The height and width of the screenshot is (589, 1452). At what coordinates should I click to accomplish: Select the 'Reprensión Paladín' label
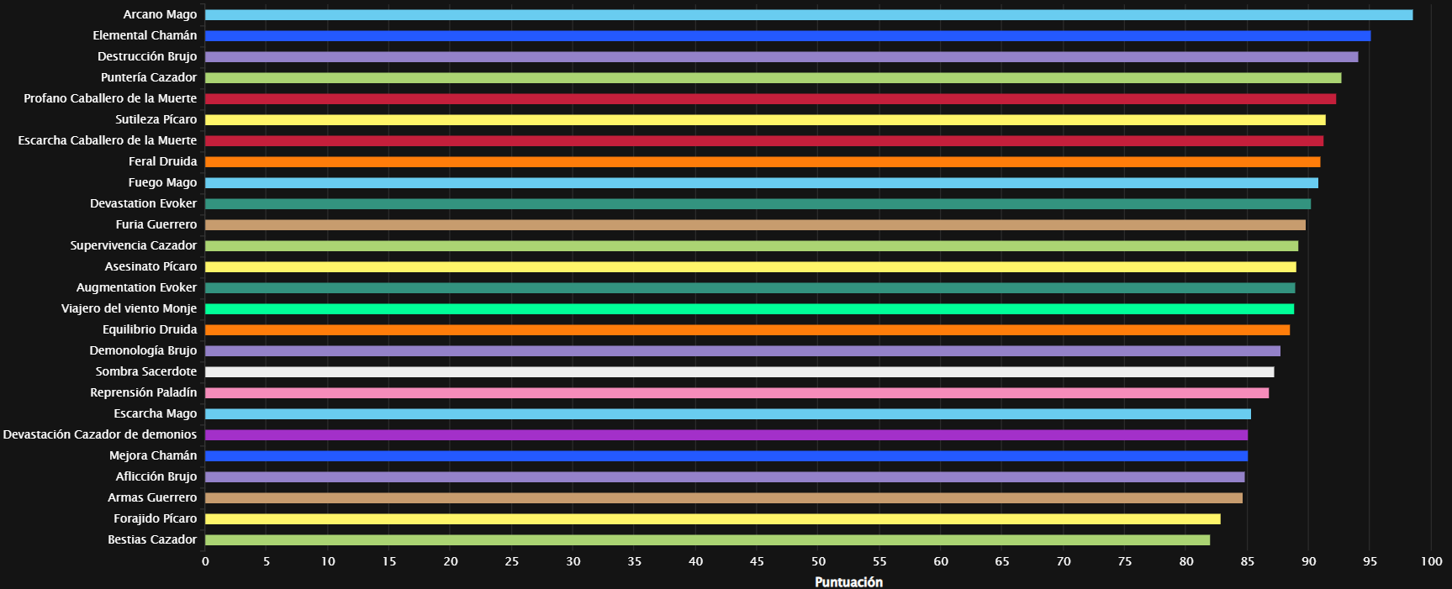144,392
